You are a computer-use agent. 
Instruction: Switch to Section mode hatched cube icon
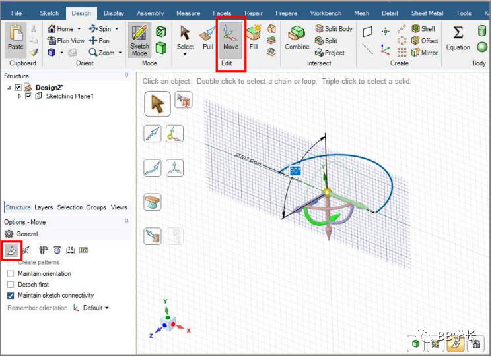coord(161,32)
